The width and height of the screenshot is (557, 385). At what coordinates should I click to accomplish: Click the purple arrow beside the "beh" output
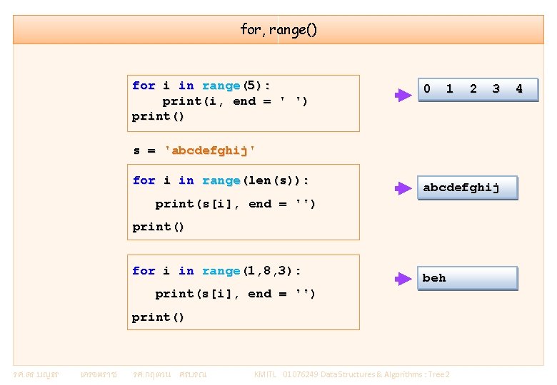pyautogui.click(x=403, y=279)
